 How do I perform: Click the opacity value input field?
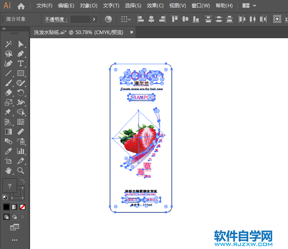pos(80,19)
